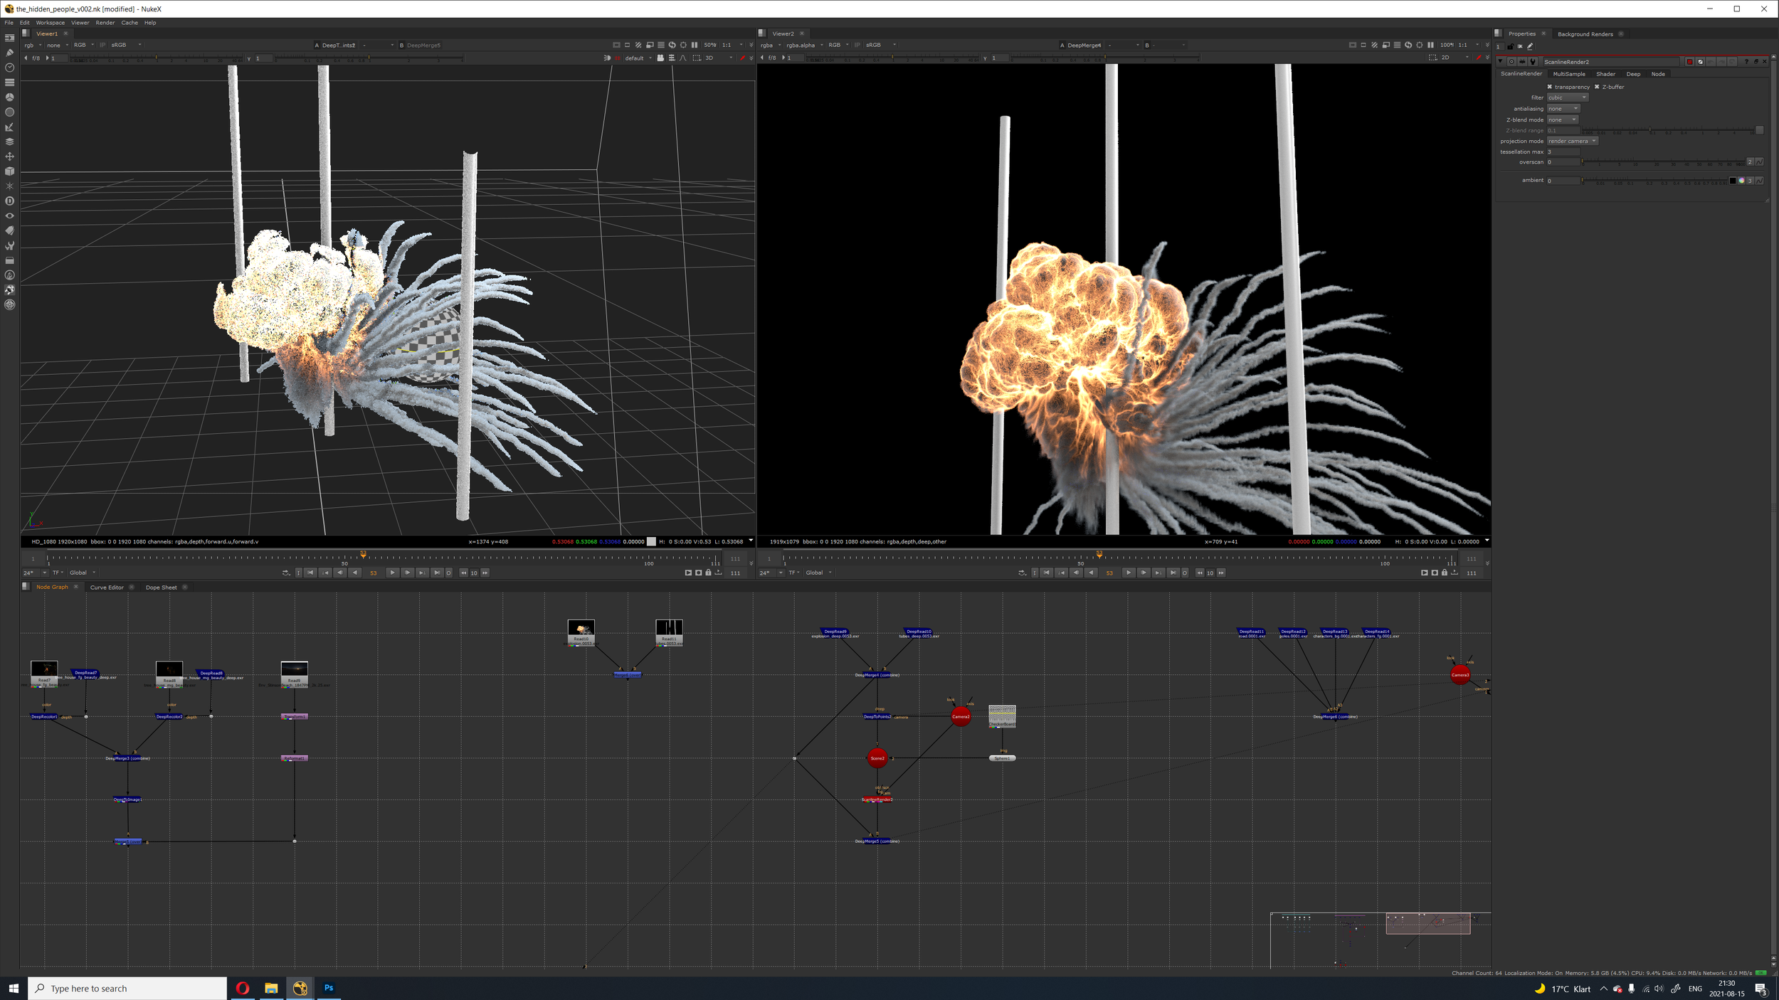Open the Draw nodes toolbar menu
The image size is (1779, 1000).
(9, 52)
